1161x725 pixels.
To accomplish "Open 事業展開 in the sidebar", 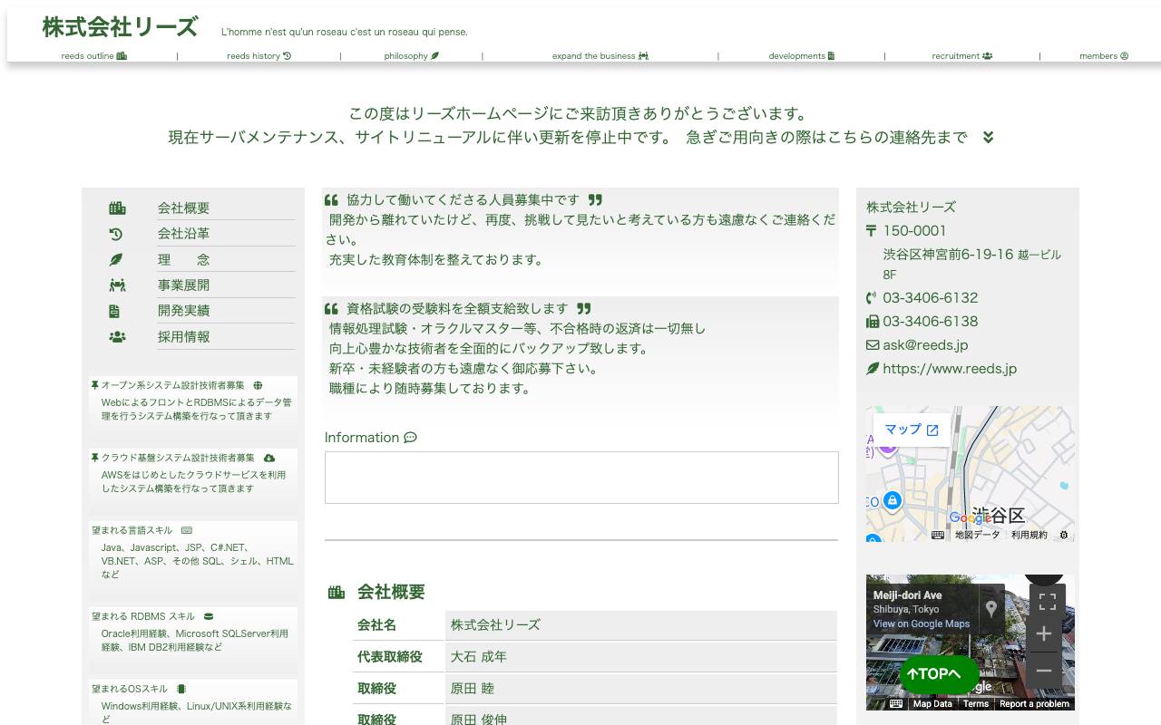I will [184, 285].
